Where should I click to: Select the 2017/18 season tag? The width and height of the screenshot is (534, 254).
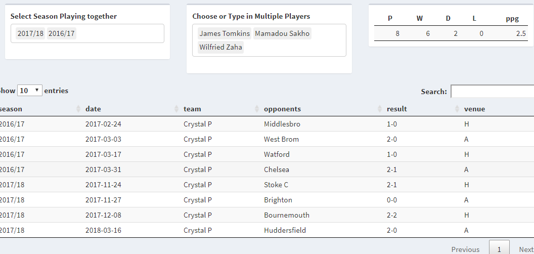[x=30, y=34]
